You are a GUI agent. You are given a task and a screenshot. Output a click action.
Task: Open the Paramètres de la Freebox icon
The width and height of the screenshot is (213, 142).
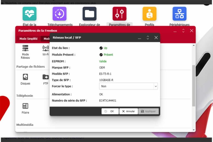120,14
